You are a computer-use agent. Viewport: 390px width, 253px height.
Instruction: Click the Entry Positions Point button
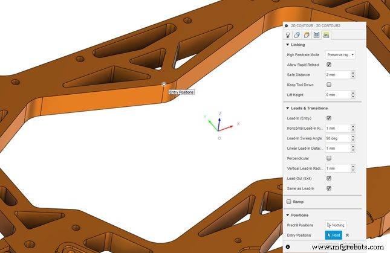point(334,235)
